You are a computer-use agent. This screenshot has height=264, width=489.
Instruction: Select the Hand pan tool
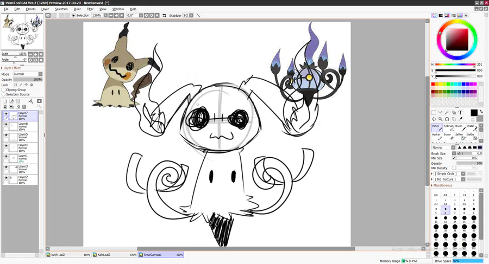[454, 119]
